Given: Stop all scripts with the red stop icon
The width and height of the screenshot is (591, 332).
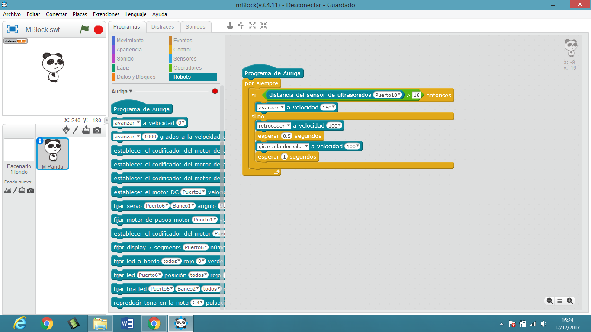Looking at the screenshot, I should 98,29.
